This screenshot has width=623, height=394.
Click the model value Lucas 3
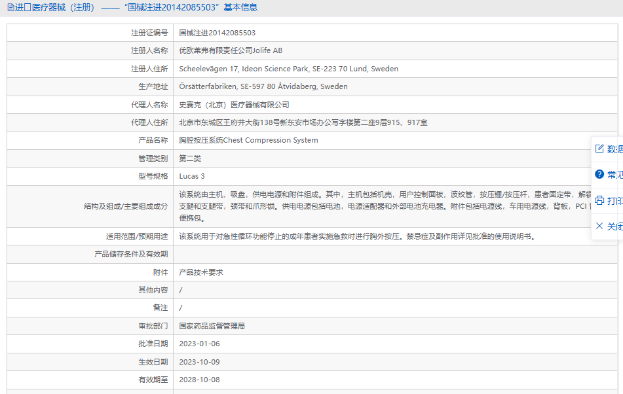tap(192, 176)
